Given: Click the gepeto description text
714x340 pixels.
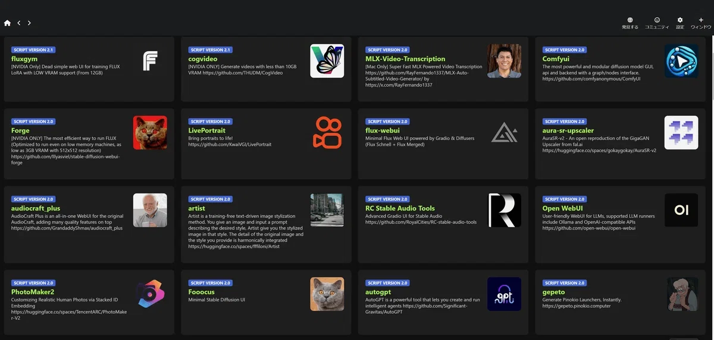Looking at the screenshot, I should pyautogui.click(x=581, y=303).
